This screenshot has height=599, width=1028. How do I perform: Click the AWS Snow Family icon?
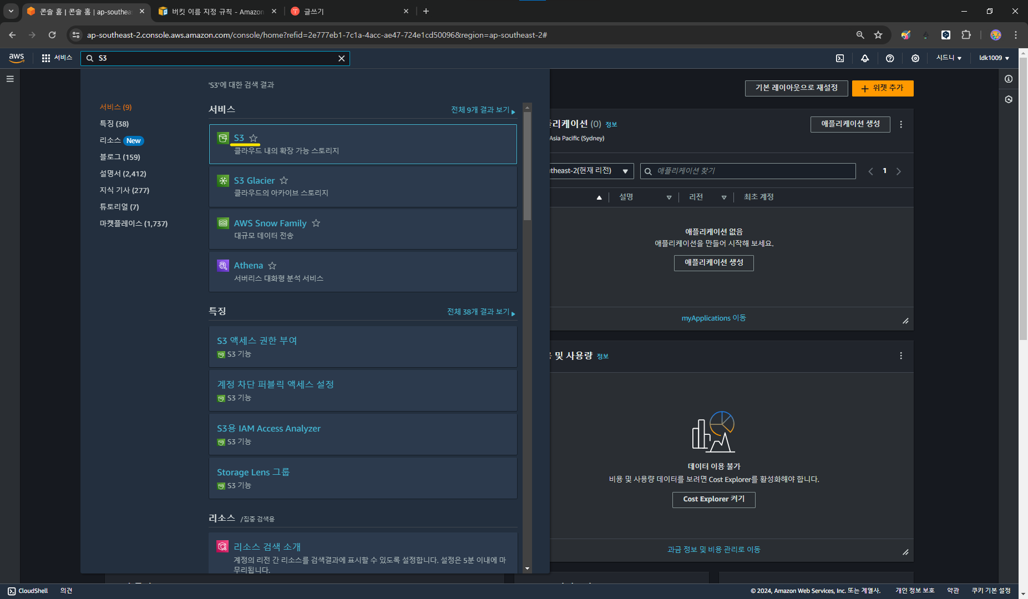(223, 223)
